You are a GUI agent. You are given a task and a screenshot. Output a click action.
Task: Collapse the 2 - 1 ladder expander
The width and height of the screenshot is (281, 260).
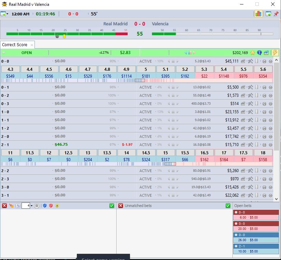click(264, 145)
